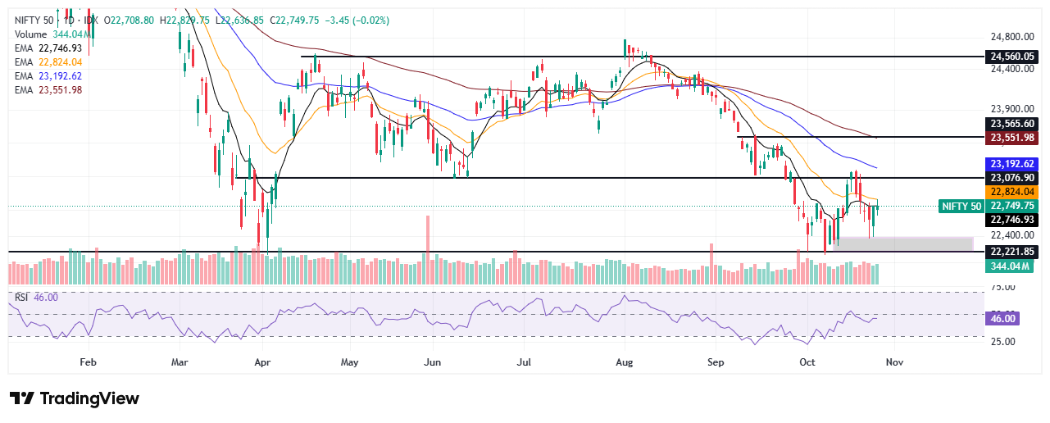Select the RSI 46.00 indicator legend
This screenshot has height=423, width=1050.
(x=37, y=297)
